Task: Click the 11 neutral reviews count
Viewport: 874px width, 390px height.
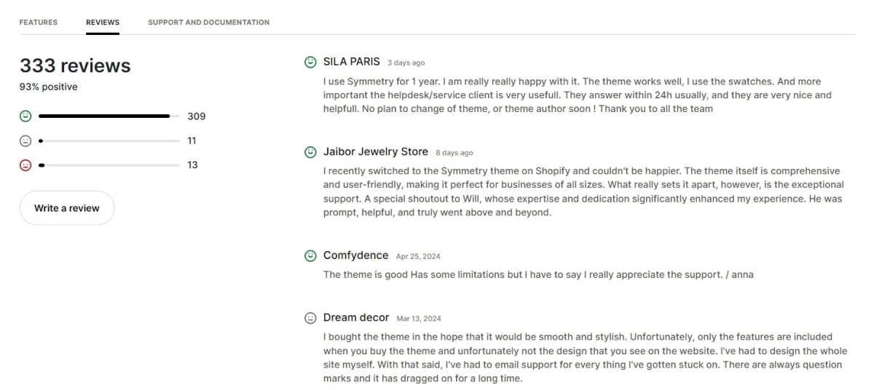Action: [x=192, y=140]
